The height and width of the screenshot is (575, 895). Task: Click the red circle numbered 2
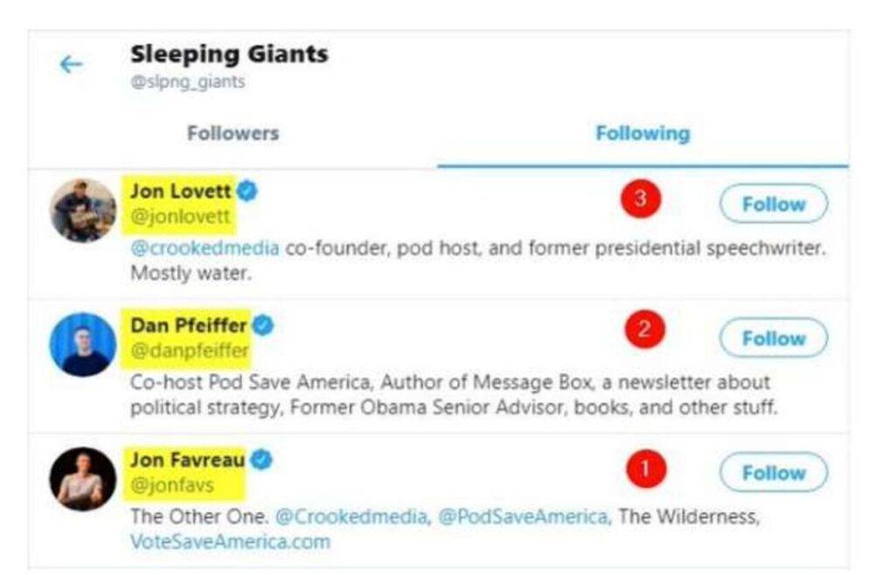(645, 329)
